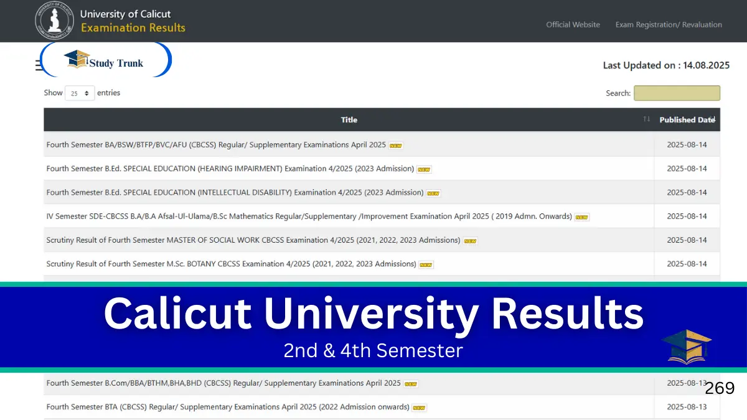This screenshot has height=420, width=747.
Task: Open the hamburger menu beside Study Trunk
Action: (39, 65)
